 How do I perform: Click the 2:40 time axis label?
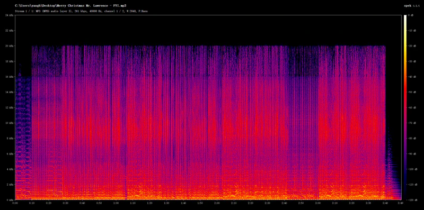285,203
